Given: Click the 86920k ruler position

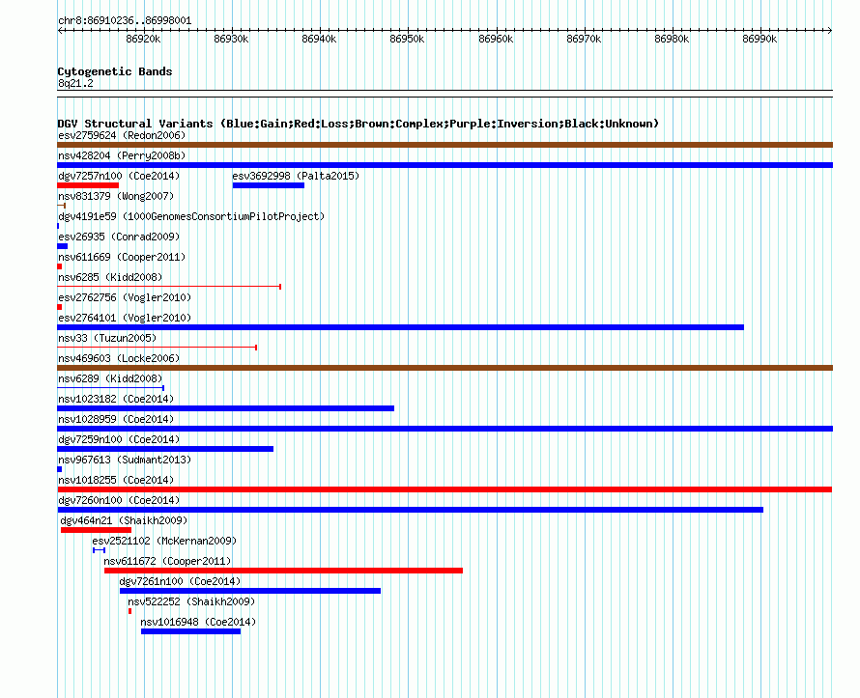Looking at the screenshot, I should click(x=143, y=39).
